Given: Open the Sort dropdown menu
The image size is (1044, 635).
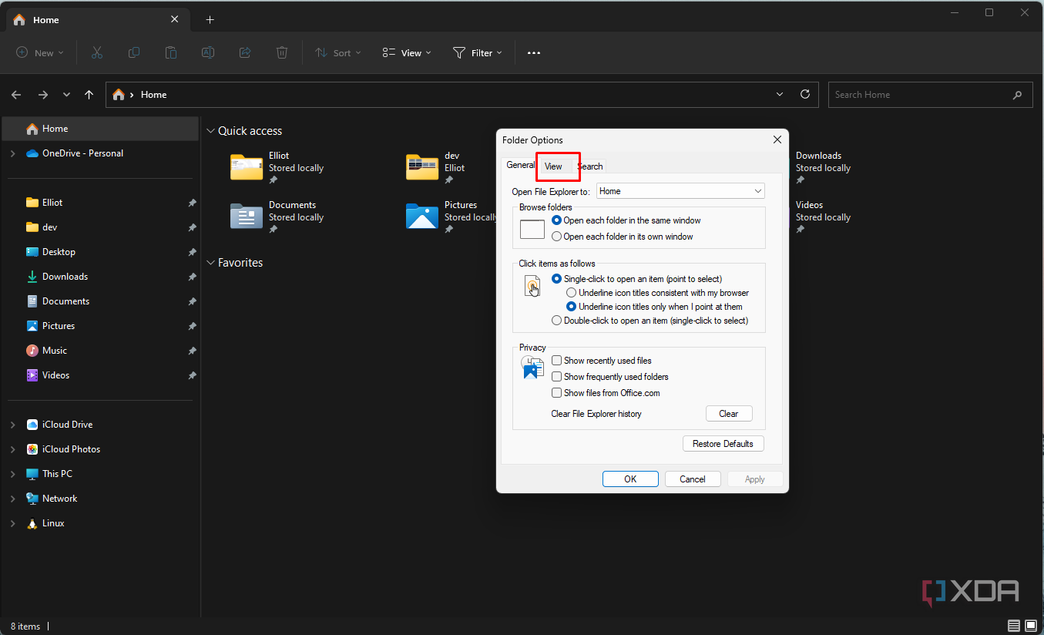Looking at the screenshot, I should click(x=338, y=52).
